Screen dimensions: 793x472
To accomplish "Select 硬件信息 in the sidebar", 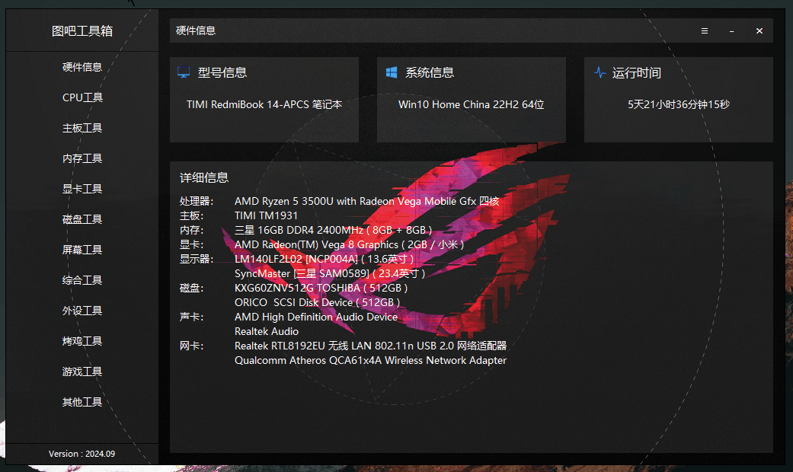I will pos(82,67).
